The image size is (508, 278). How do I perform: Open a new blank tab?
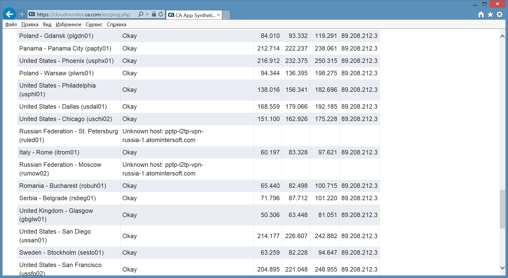click(226, 15)
